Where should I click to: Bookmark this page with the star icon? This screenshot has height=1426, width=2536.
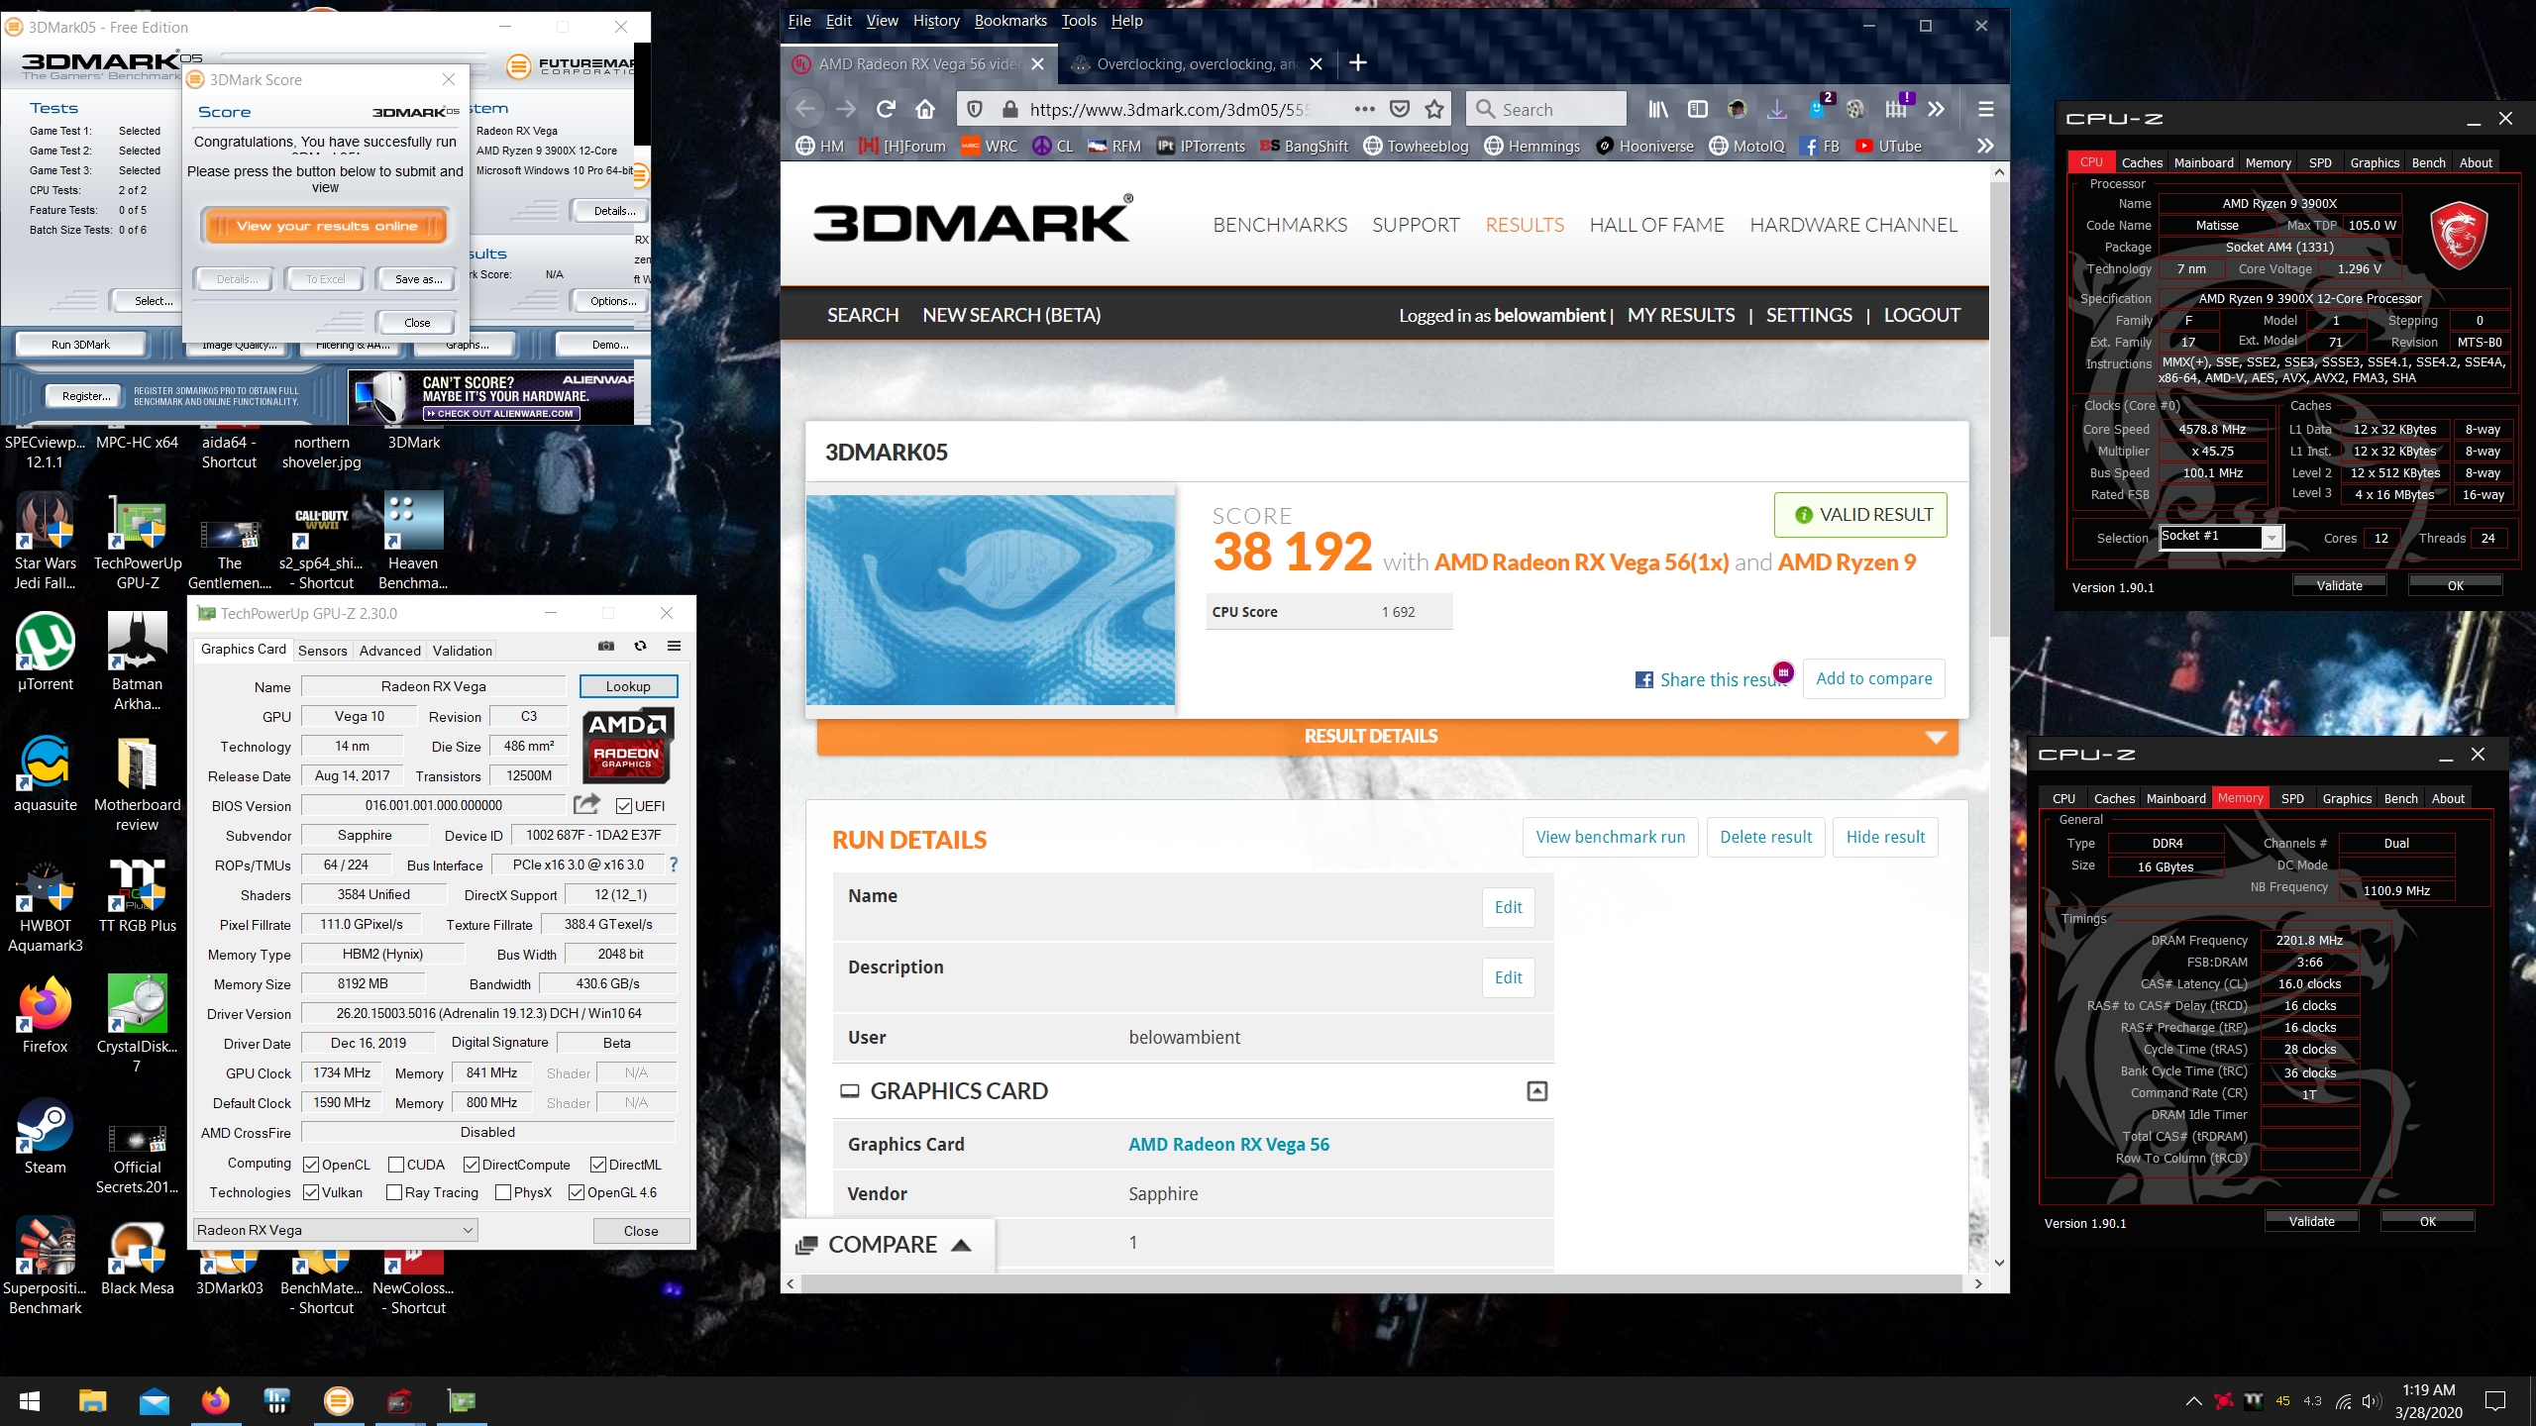[x=1433, y=109]
